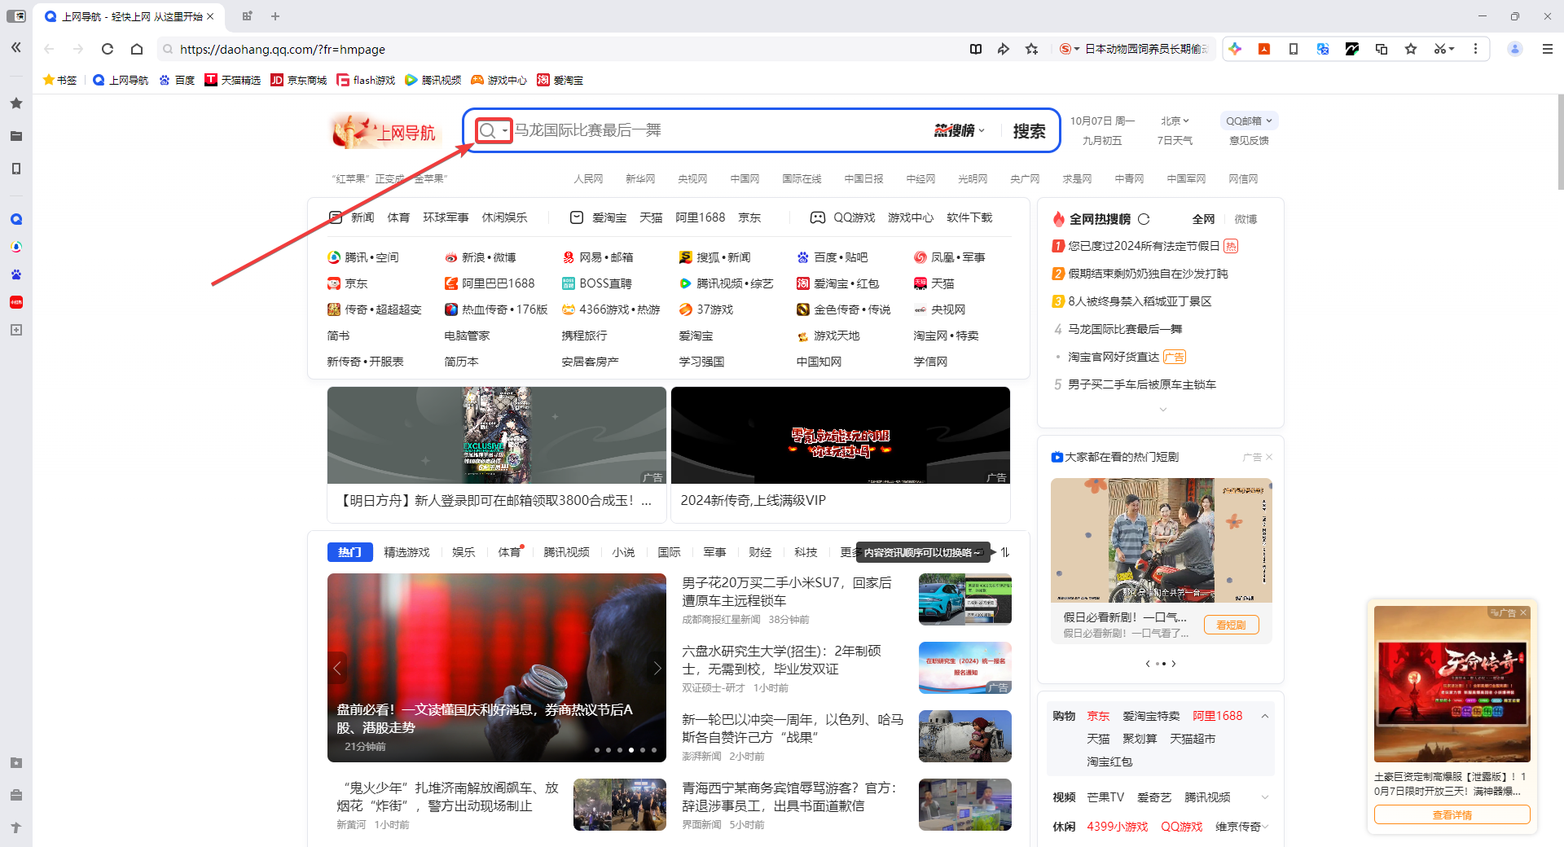This screenshot has width=1564, height=847.
Task: Refresh the 全网热搜榜 list with the refresh icon
Action: click(x=1144, y=218)
